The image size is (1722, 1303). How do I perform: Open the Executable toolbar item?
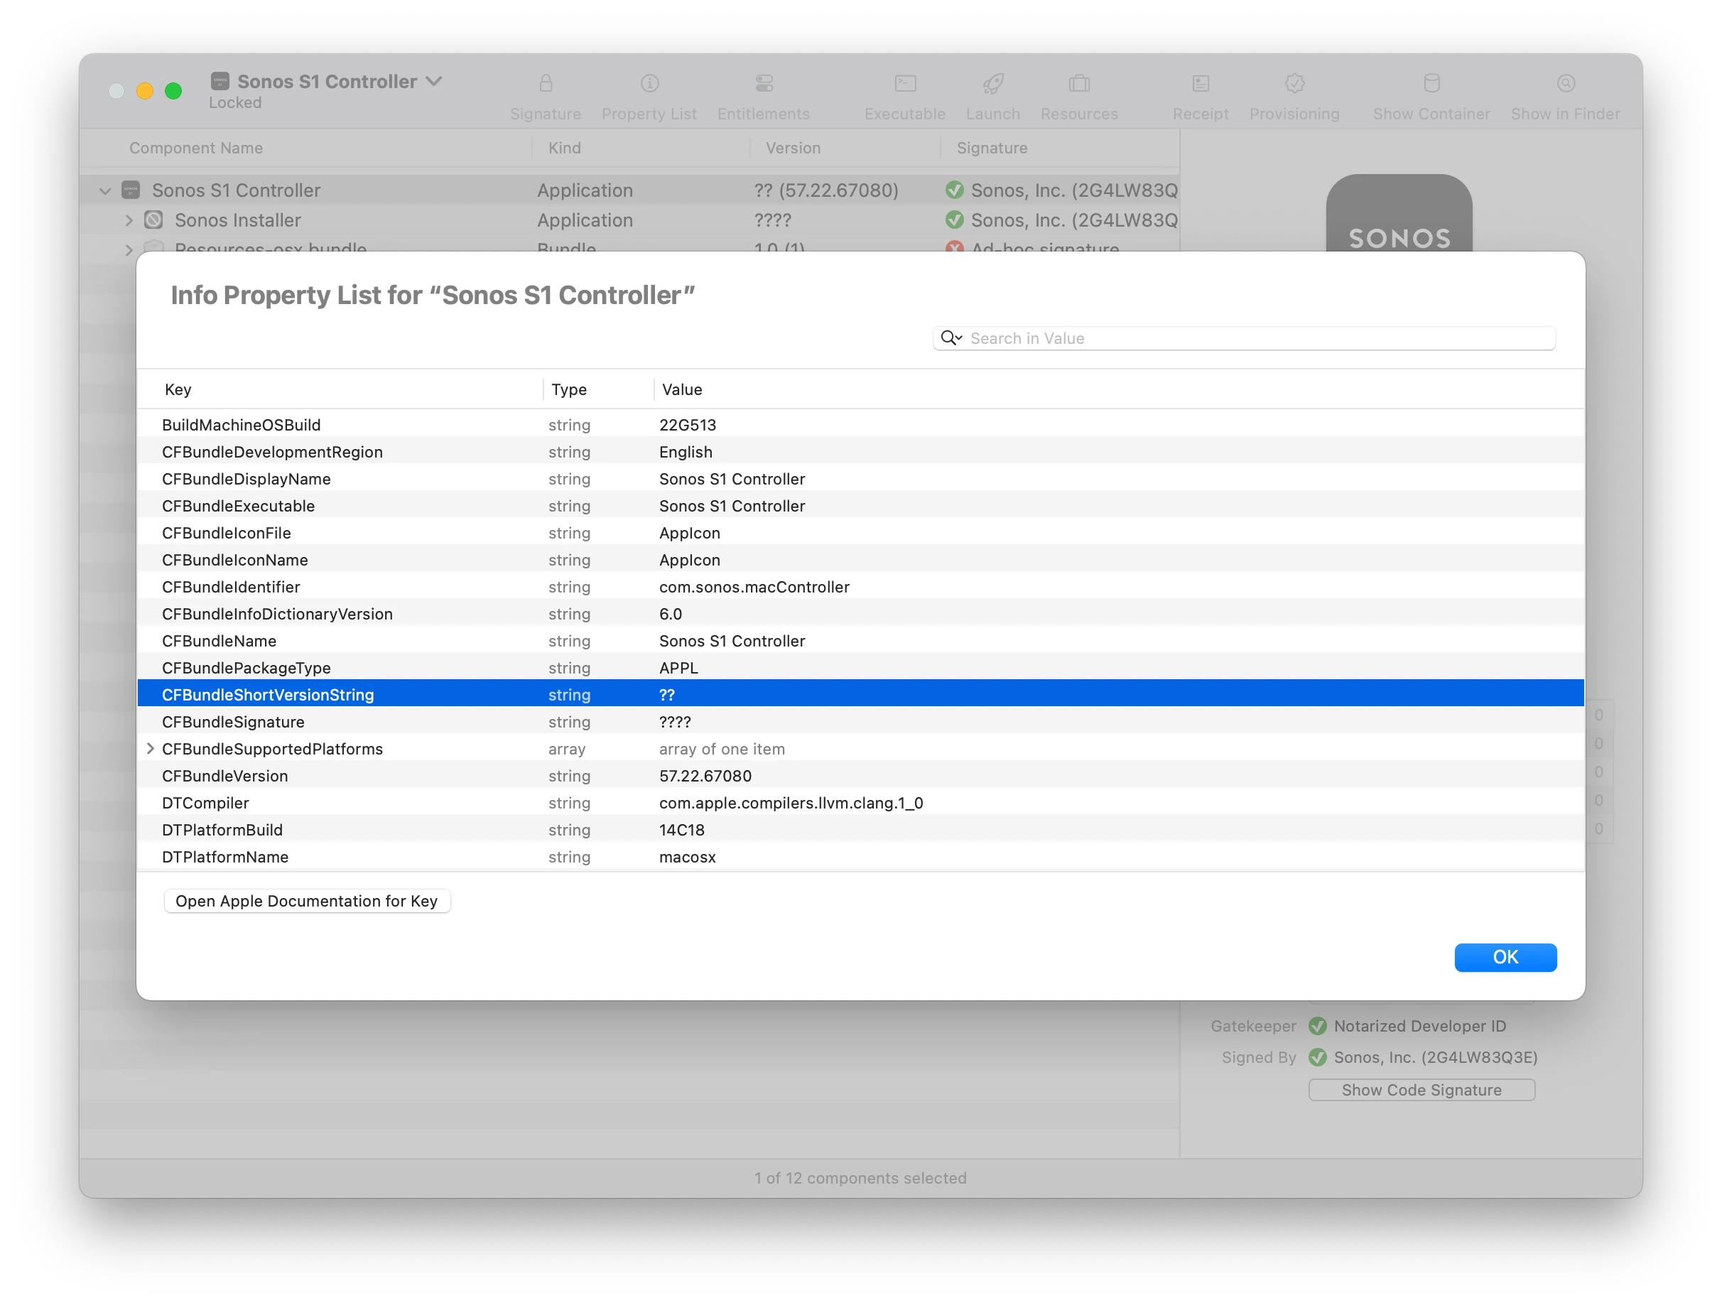pyautogui.click(x=904, y=97)
